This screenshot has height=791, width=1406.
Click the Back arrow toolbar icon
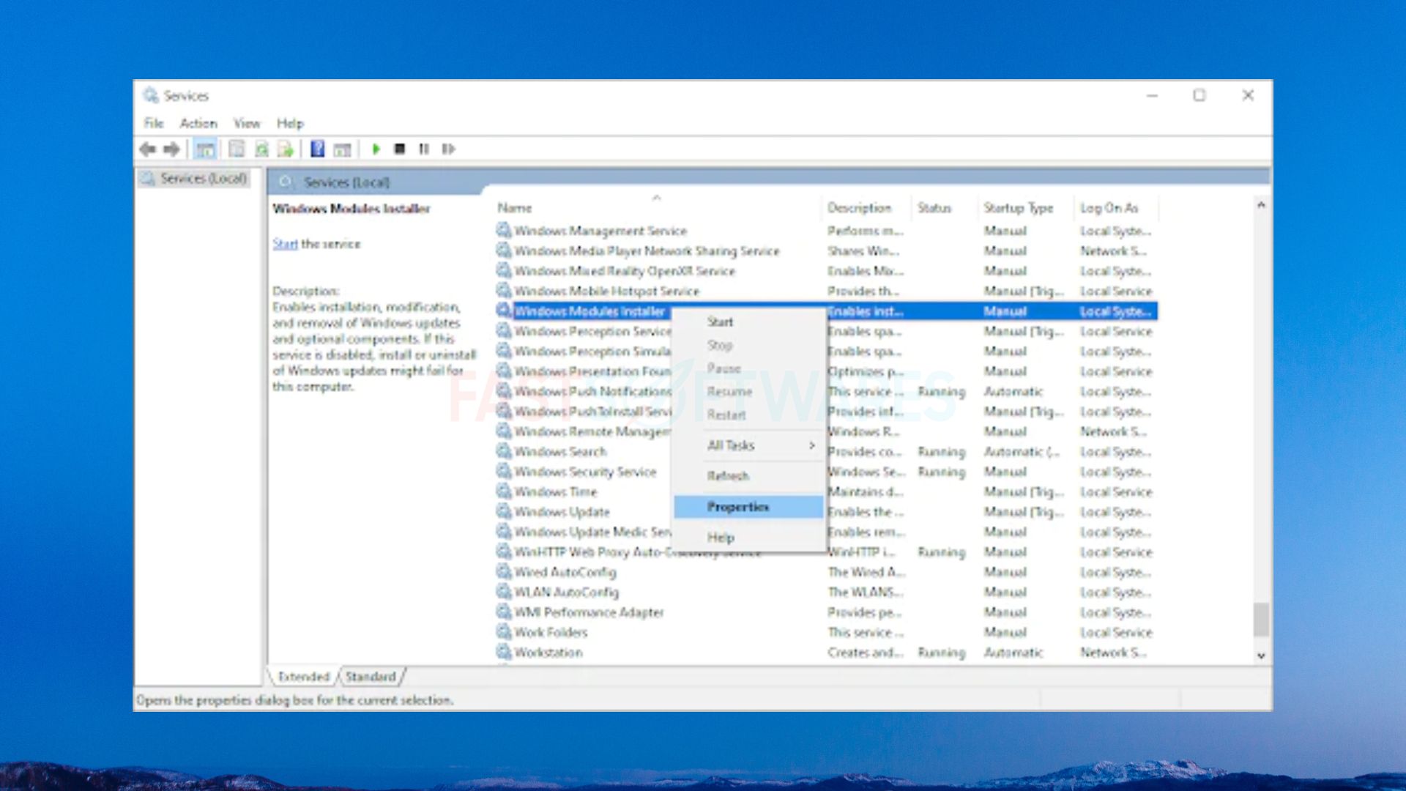pos(147,149)
